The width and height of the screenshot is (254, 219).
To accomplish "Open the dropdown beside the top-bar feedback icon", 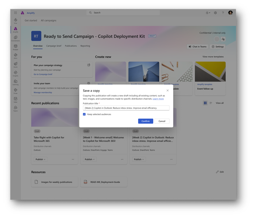I will 210,13.
